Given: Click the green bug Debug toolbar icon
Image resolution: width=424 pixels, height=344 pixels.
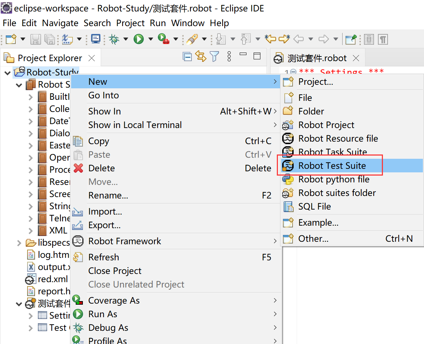Looking at the screenshot, I should [114, 39].
